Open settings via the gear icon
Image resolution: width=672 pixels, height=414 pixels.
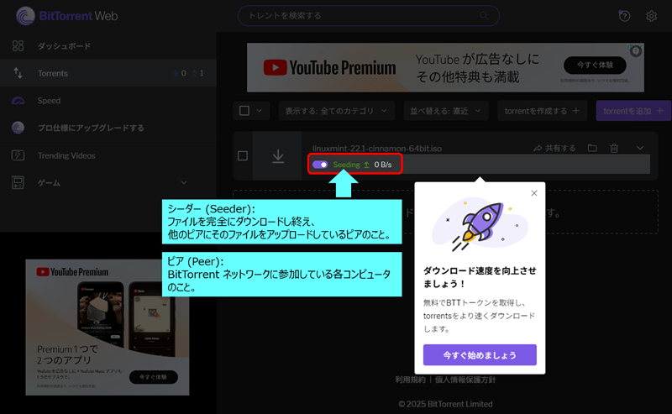[652, 16]
